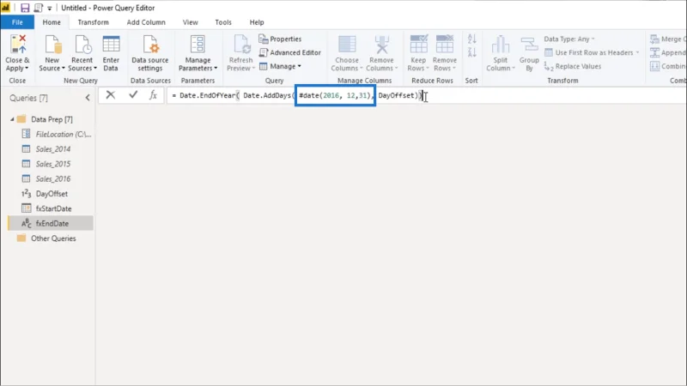Sort ascending with A-Z icon

[471, 39]
